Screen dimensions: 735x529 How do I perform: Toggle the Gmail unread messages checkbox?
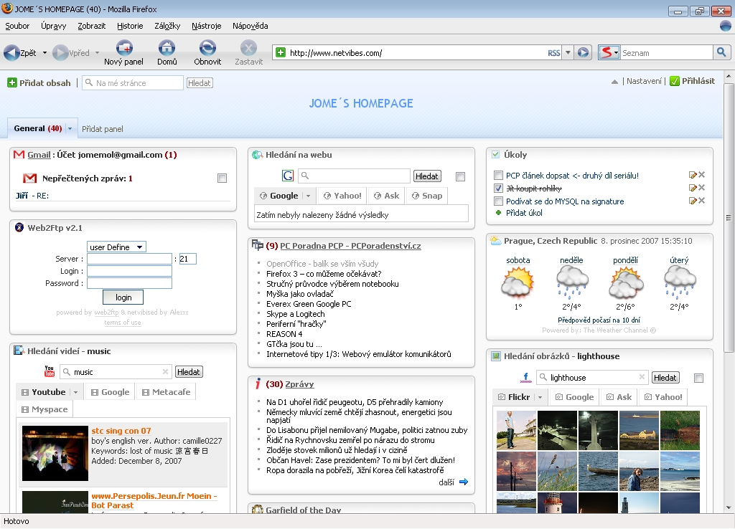(x=223, y=178)
